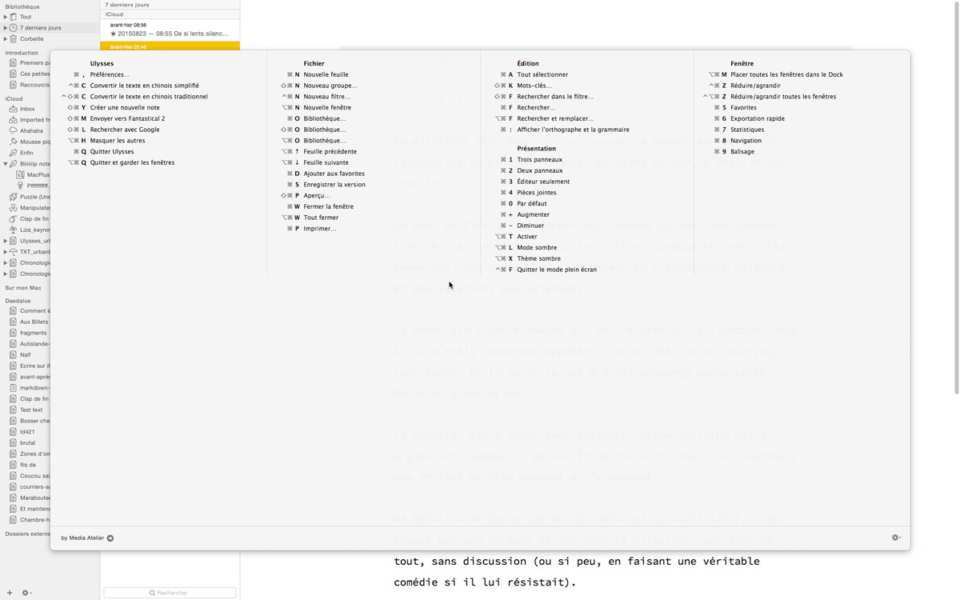Screen dimensions: 960x600
Task: Select Nouveau groupe… under Fichier
Action: coord(330,86)
